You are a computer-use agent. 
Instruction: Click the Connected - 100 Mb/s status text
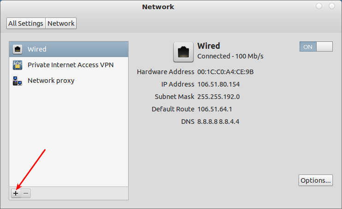[230, 56]
